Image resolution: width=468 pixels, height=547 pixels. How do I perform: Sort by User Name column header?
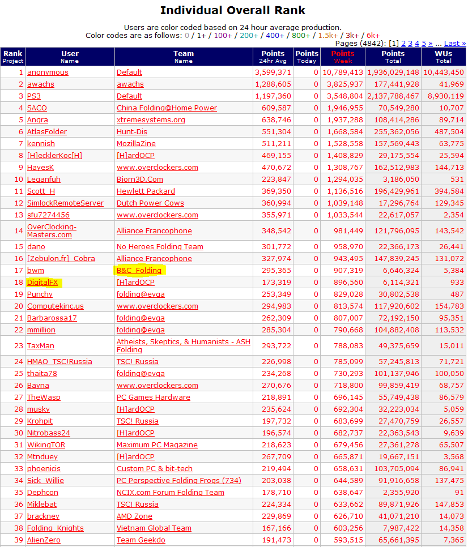(70, 57)
